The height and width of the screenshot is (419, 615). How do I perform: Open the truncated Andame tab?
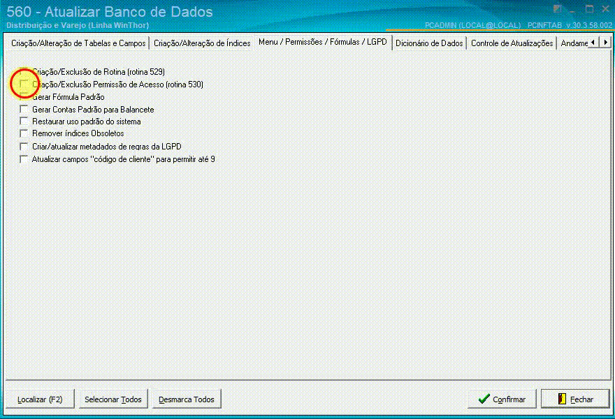coord(574,43)
